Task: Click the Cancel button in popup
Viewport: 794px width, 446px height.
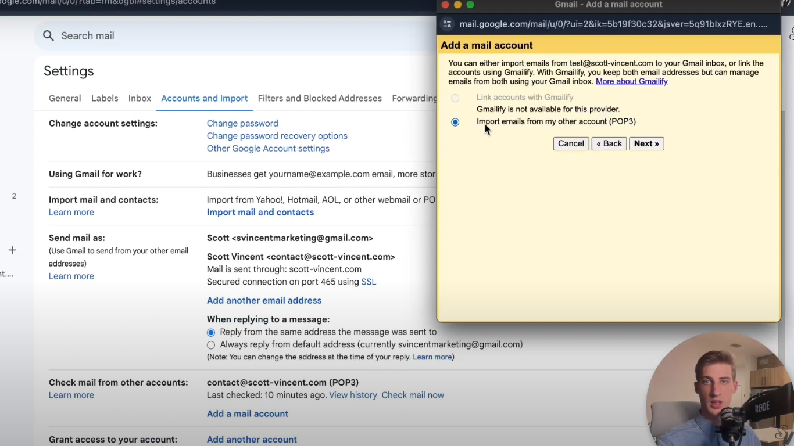Action: (571, 143)
